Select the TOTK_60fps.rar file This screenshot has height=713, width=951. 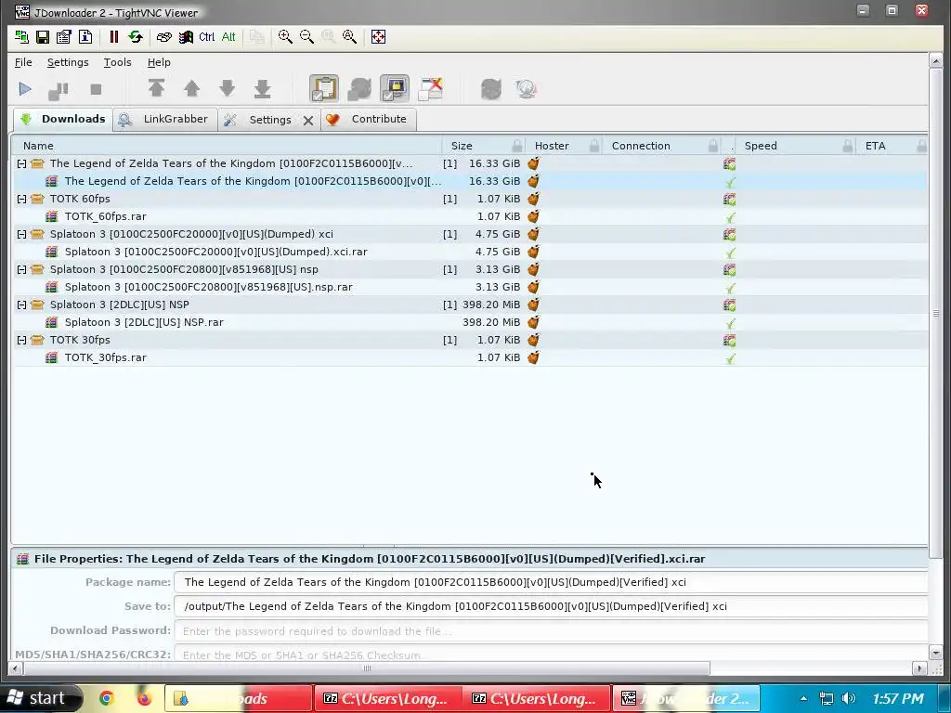(470, 216)
